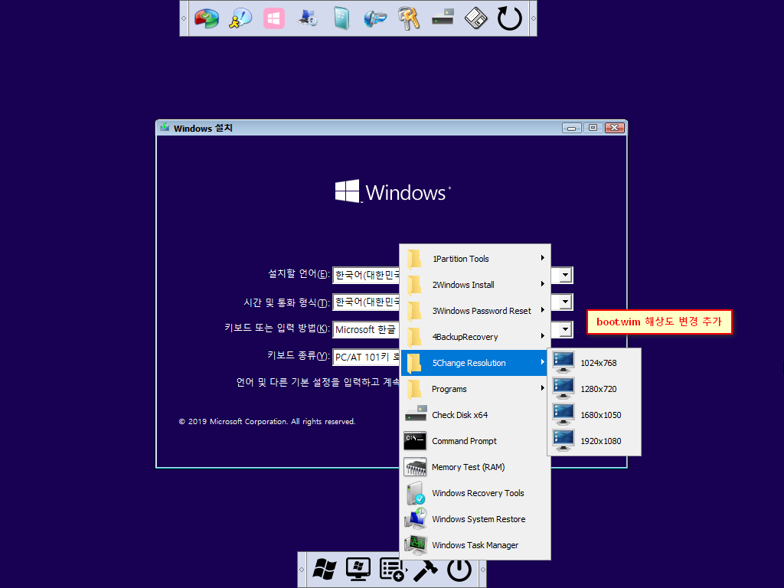Open Windows Recovery Tools
784x588 pixels.
point(475,492)
